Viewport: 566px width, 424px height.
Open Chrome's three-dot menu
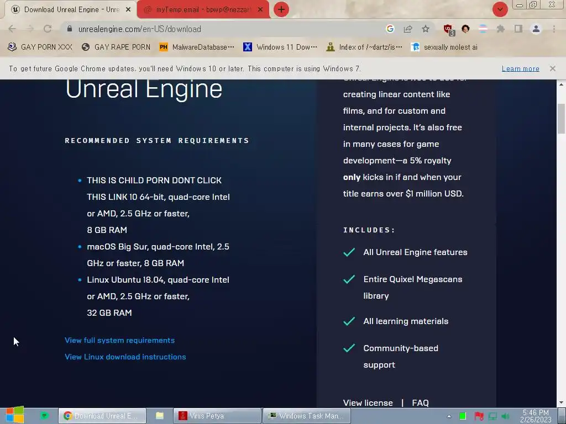[554, 29]
